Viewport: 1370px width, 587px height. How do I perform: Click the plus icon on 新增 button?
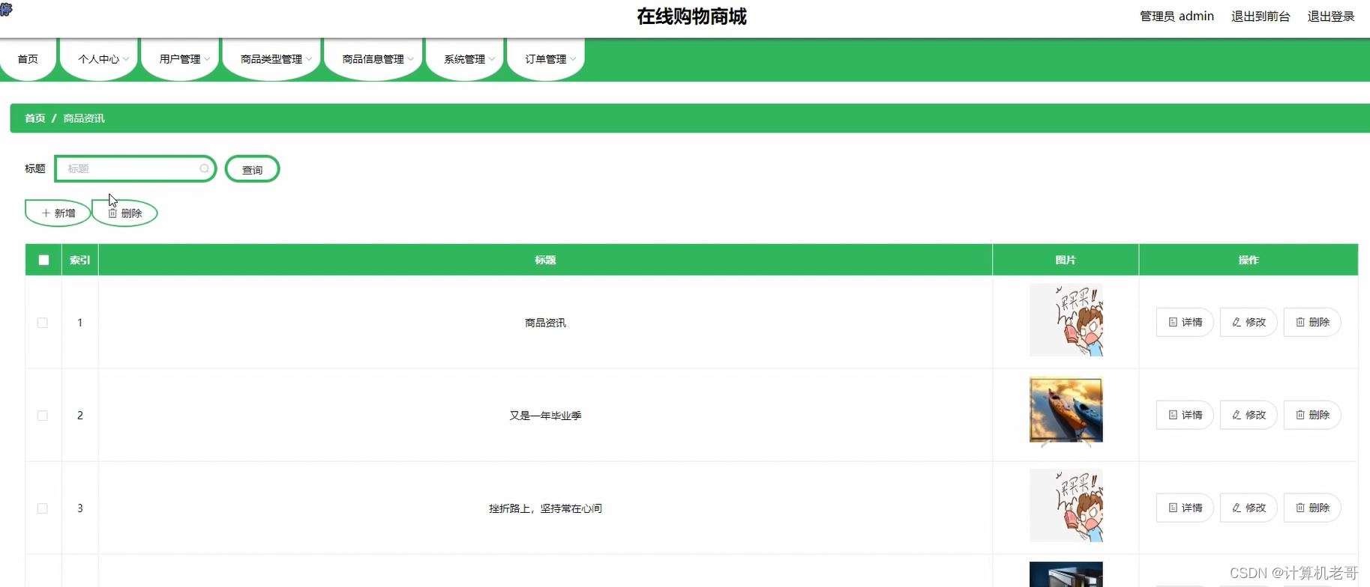click(46, 213)
